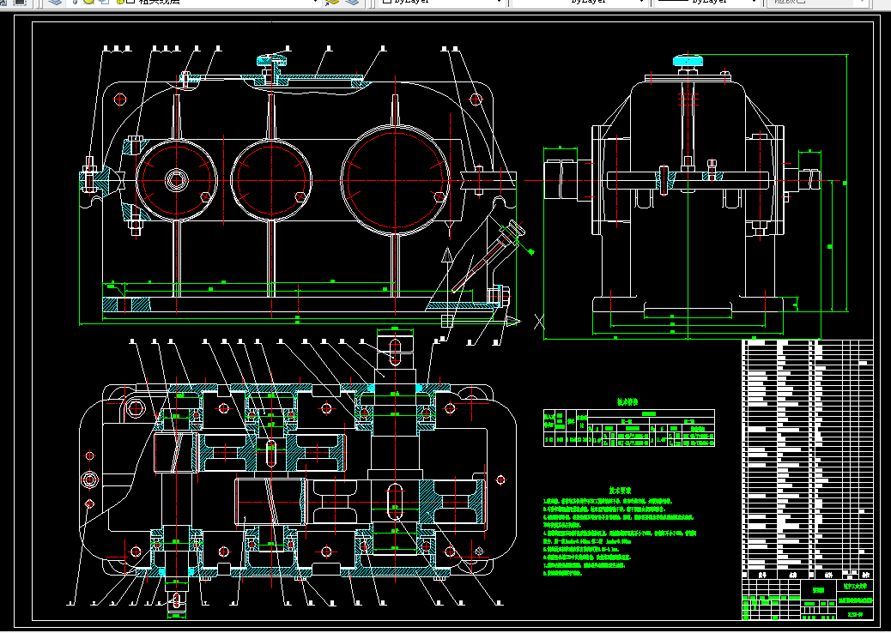Open the color control ByLayer dropdown
The image size is (891, 633).
pos(441,2)
